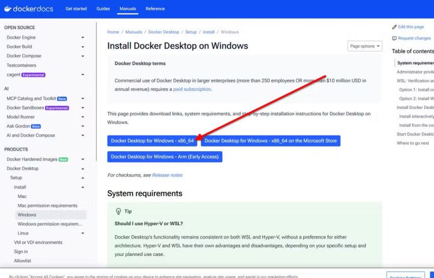
Task: Download Docker Desktop for Windows x86_64
Action: point(152,141)
